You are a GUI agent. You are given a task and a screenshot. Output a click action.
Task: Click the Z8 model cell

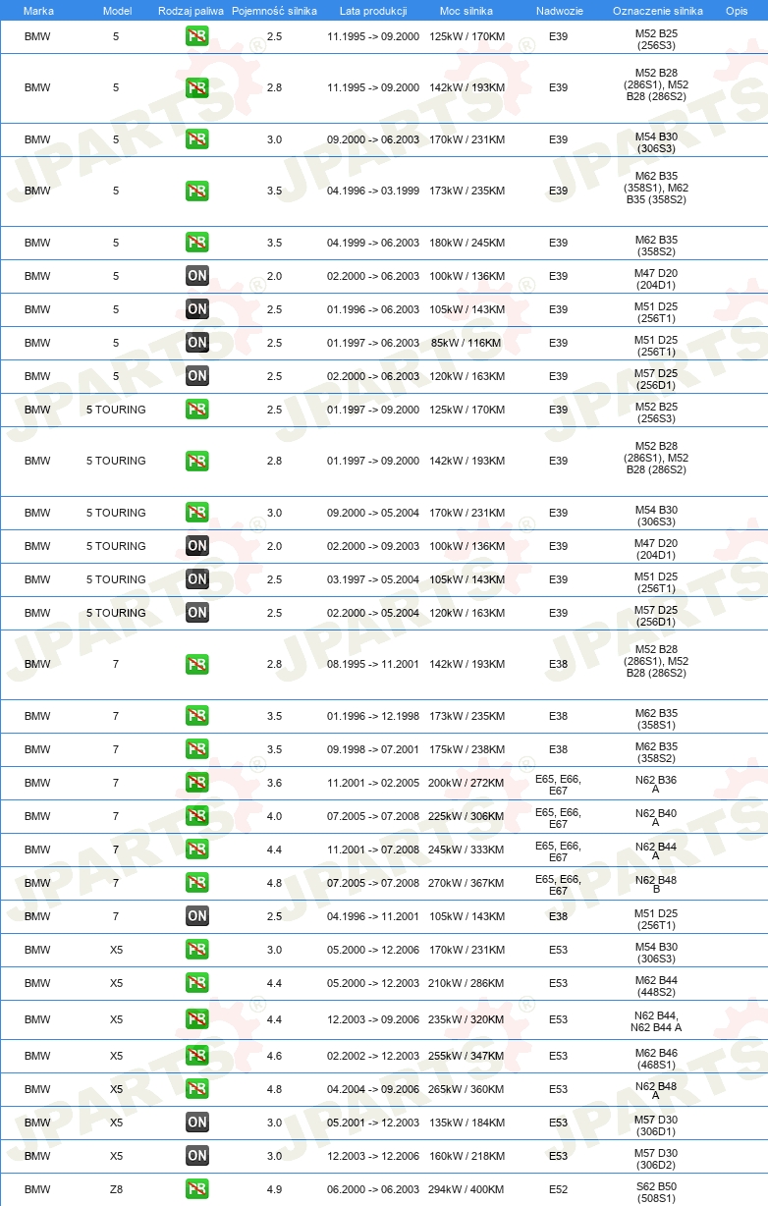click(x=116, y=1189)
